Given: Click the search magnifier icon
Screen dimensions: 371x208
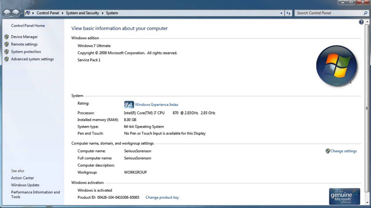Looking at the screenshot, I should pos(365,13).
